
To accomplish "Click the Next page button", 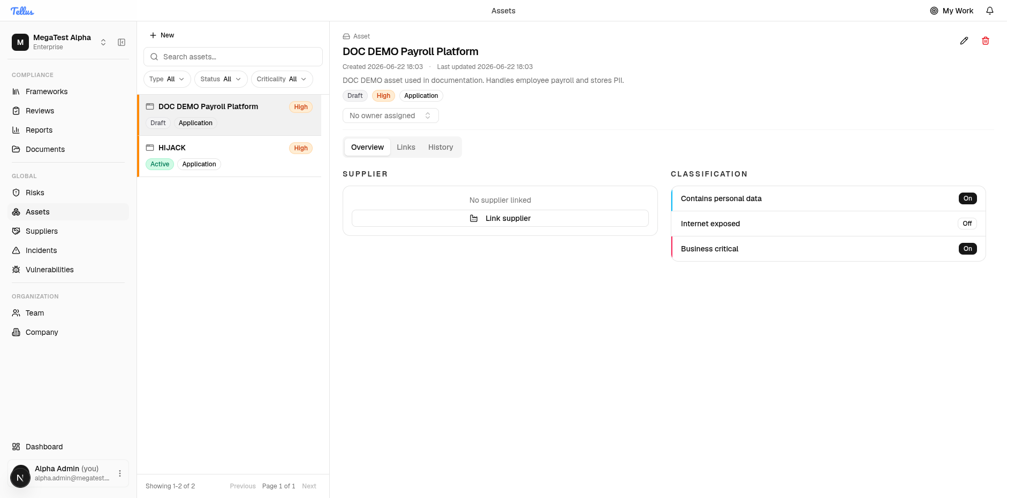I will tap(309, 486).
